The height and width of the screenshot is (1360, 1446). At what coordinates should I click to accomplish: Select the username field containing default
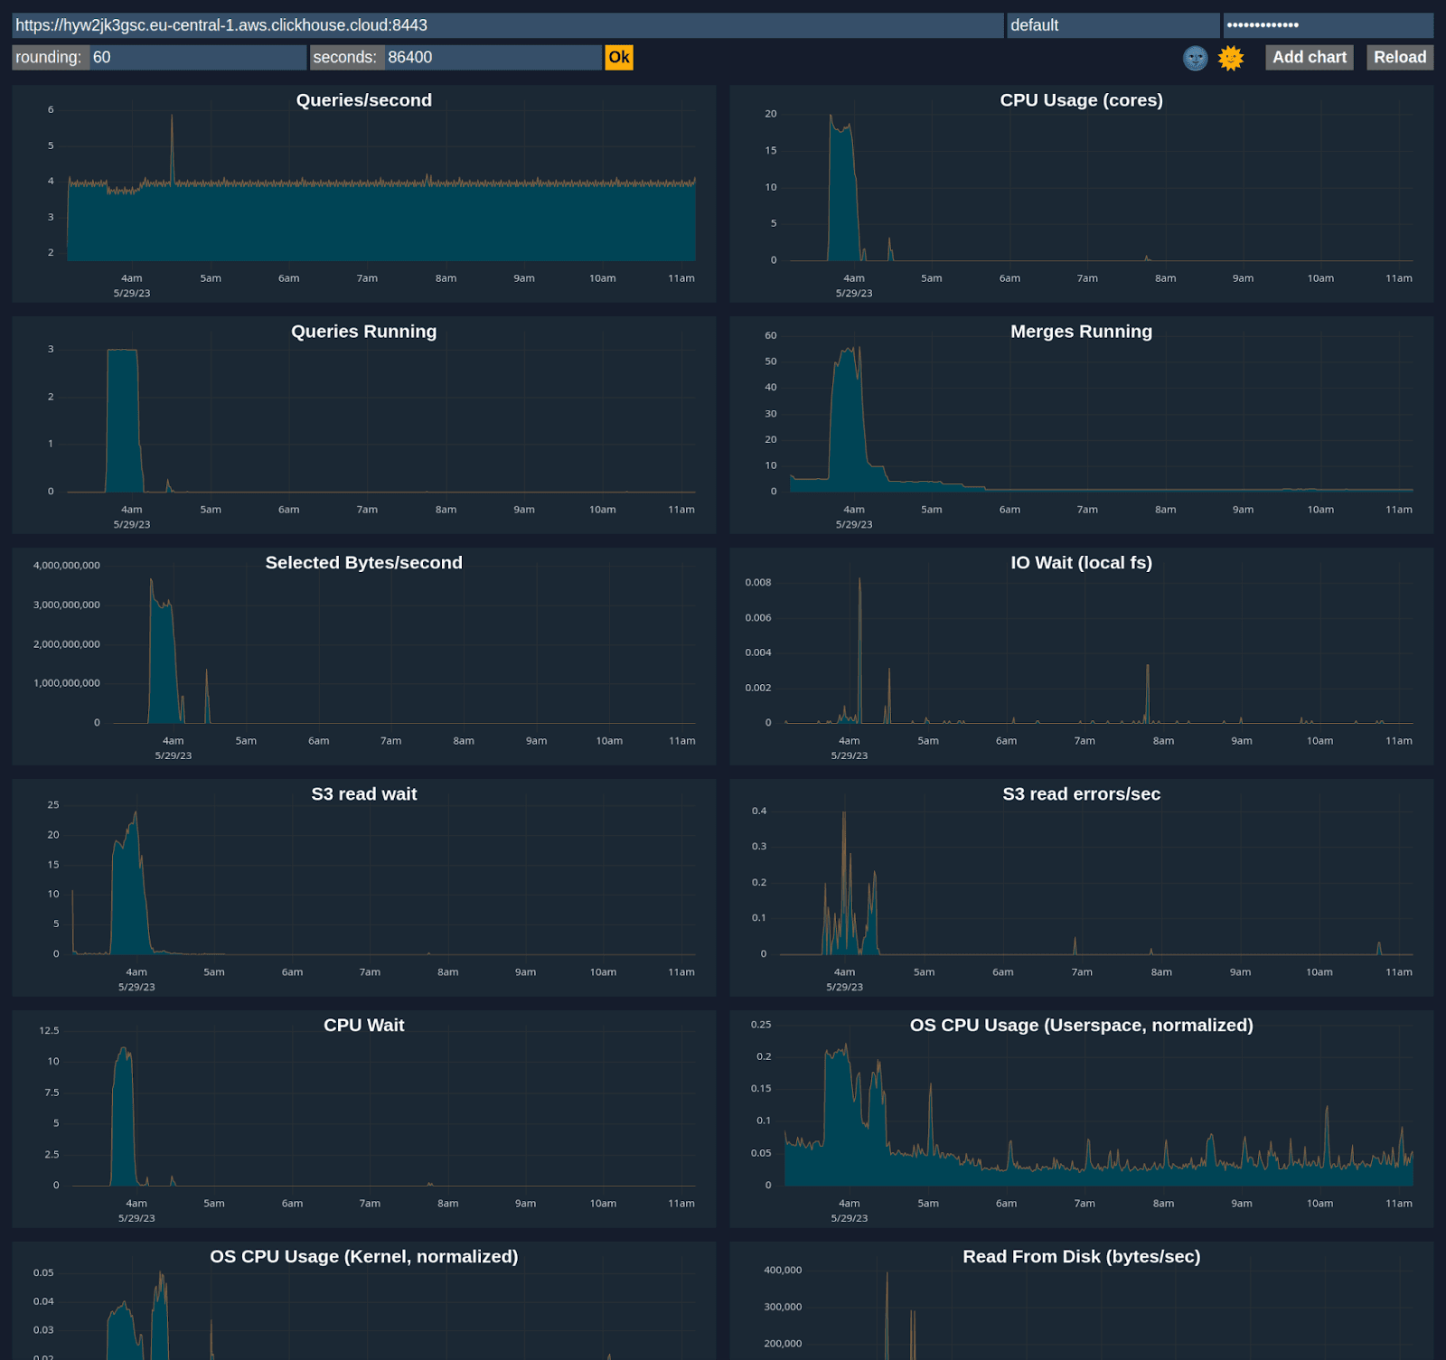1112,25
